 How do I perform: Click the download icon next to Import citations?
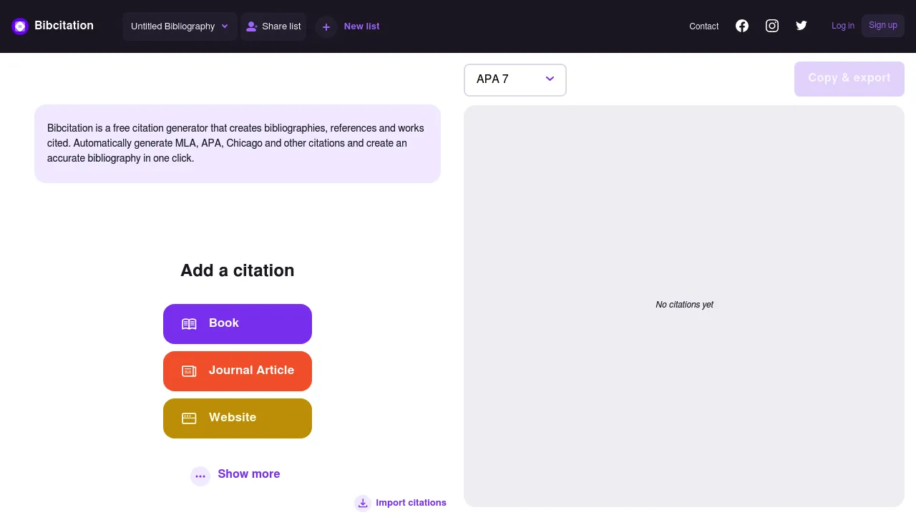(x=363, y=503)
